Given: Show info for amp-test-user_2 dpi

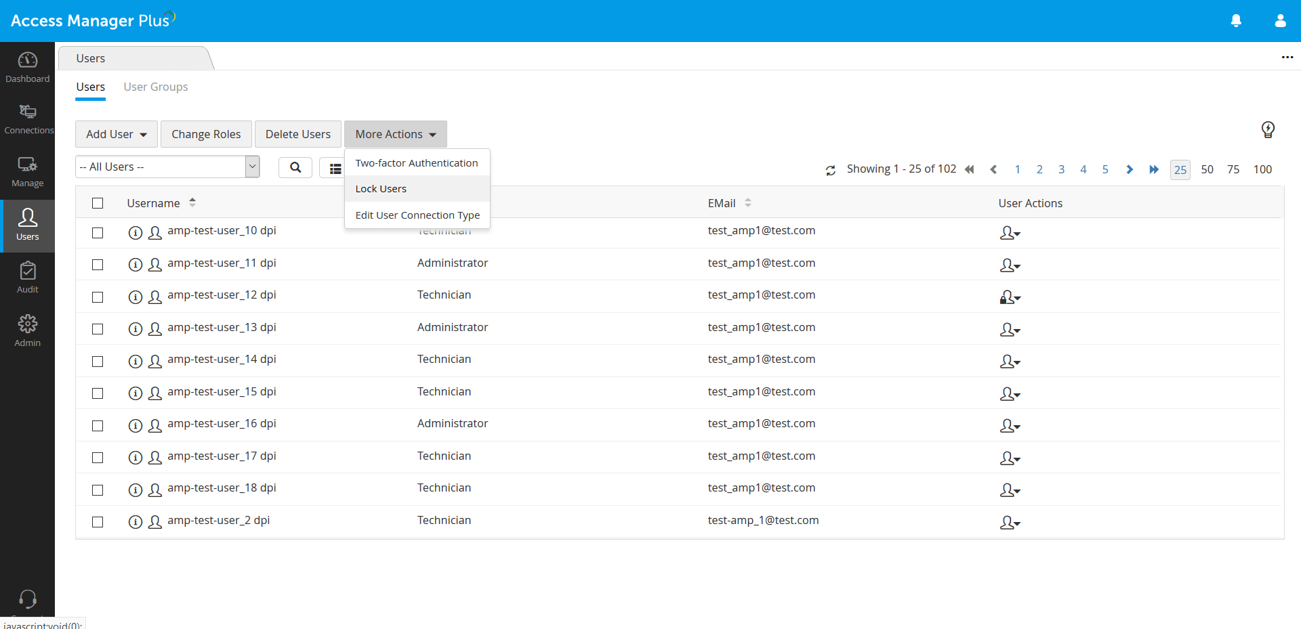Looking at the screenshot, I should [136, 522].
